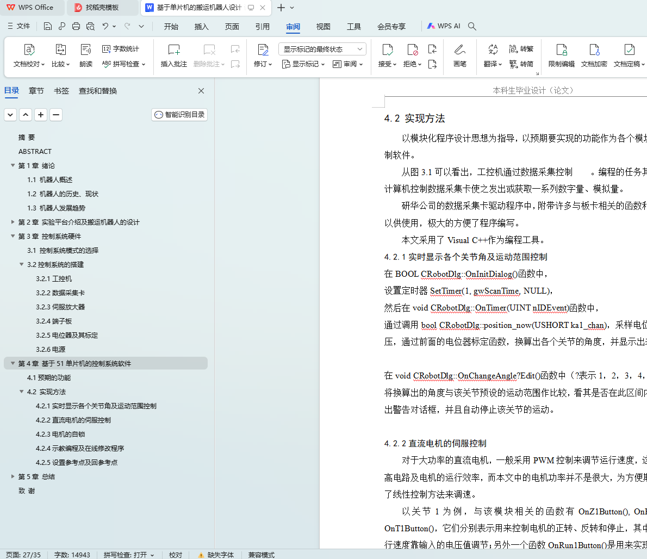Click the 翻译 translate icon
This screenshot has width=647, height=559.
click(493, 55)
